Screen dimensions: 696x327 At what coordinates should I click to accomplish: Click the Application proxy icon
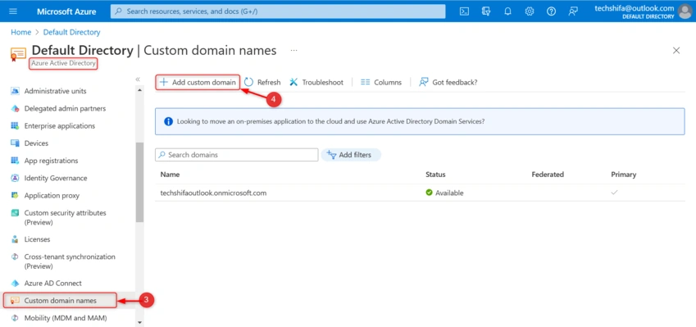[15, 195]
